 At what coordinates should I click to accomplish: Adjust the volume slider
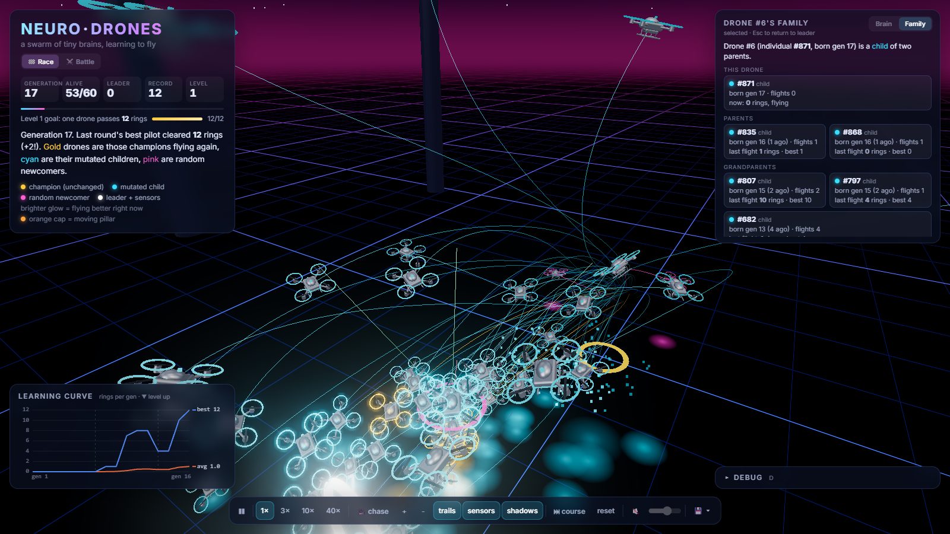(664, 511)
